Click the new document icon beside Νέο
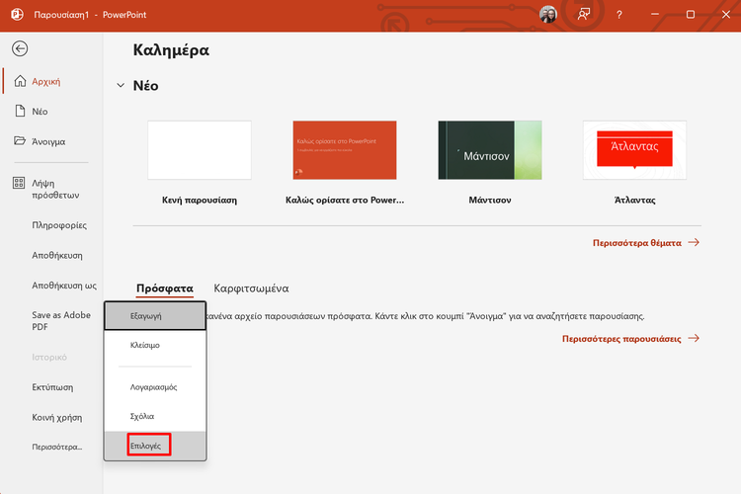741x494 pixels. [x=19, y=112]
